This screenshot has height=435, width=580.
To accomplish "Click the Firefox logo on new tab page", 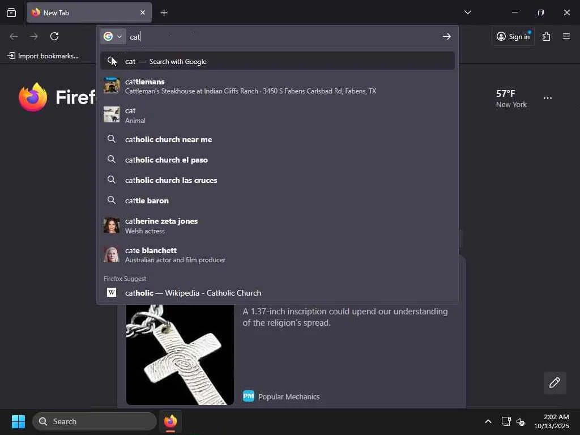I will click(x=33, y=97).
